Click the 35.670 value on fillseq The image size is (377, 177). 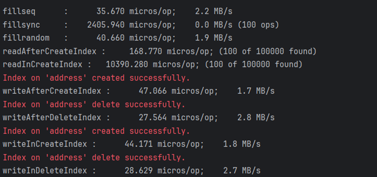[110, 12]
